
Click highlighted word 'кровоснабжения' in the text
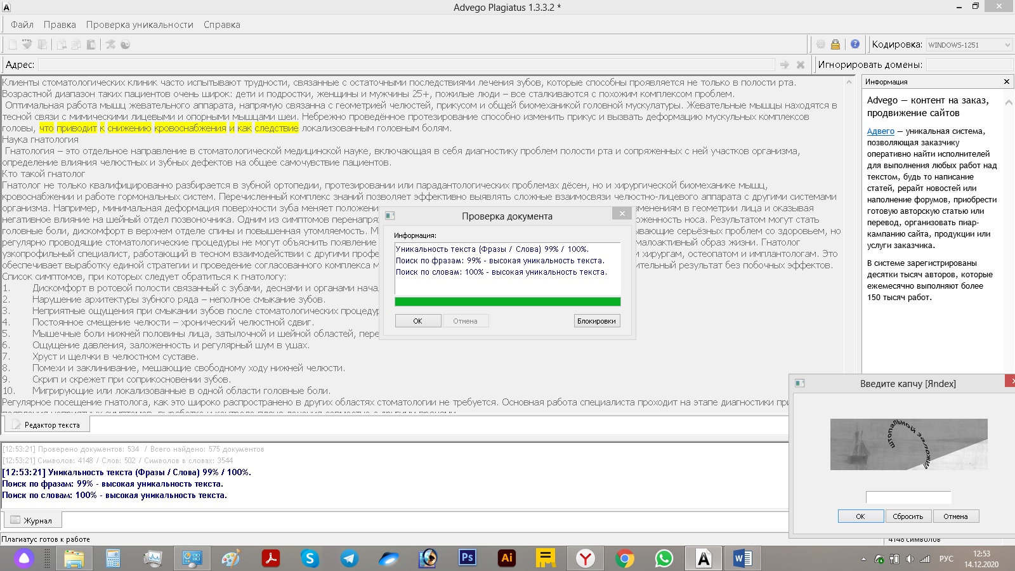pyautogui.click(x=190, y=128)
